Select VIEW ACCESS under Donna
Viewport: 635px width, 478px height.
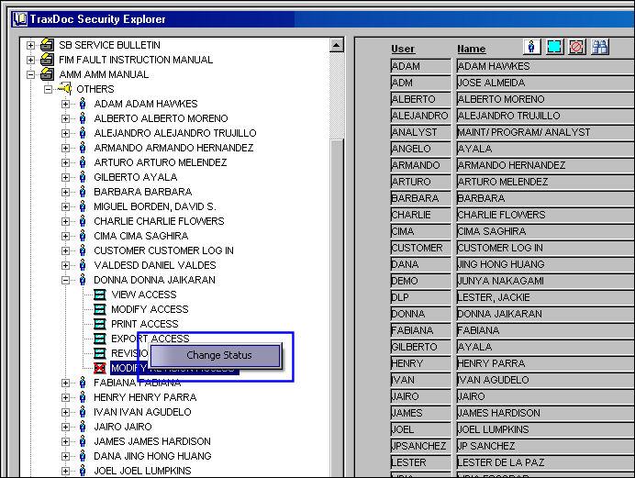pos(144,295)
